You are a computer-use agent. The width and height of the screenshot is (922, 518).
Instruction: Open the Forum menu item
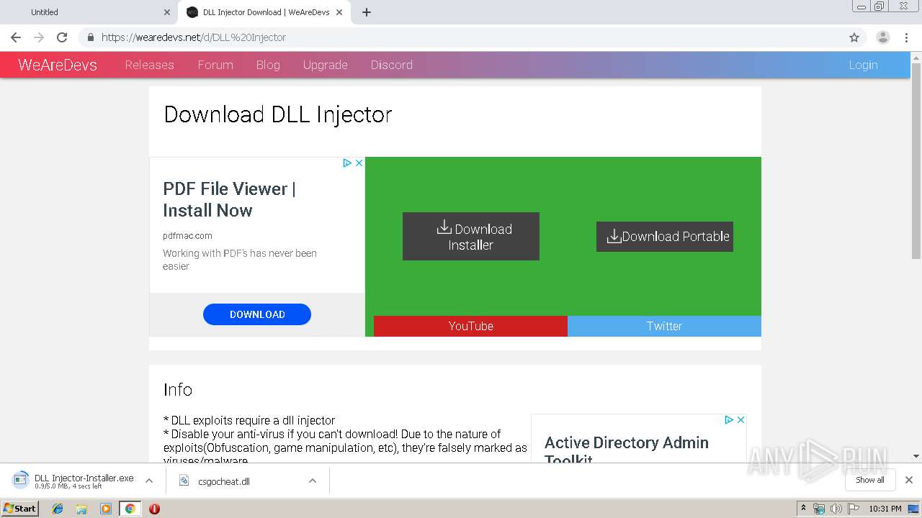pyautogui.click(x=215, y=65)
